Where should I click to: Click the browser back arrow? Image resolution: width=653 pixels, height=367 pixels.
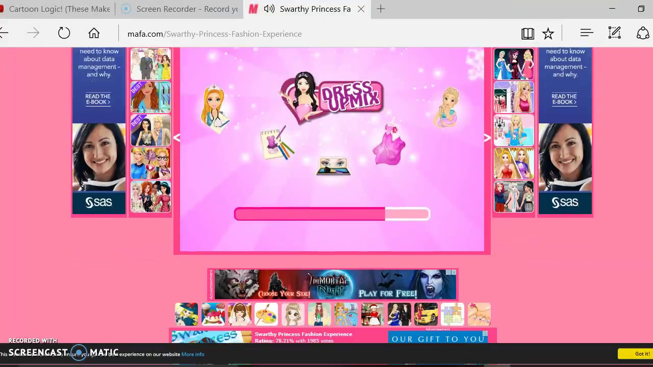[x=4, y=33]
